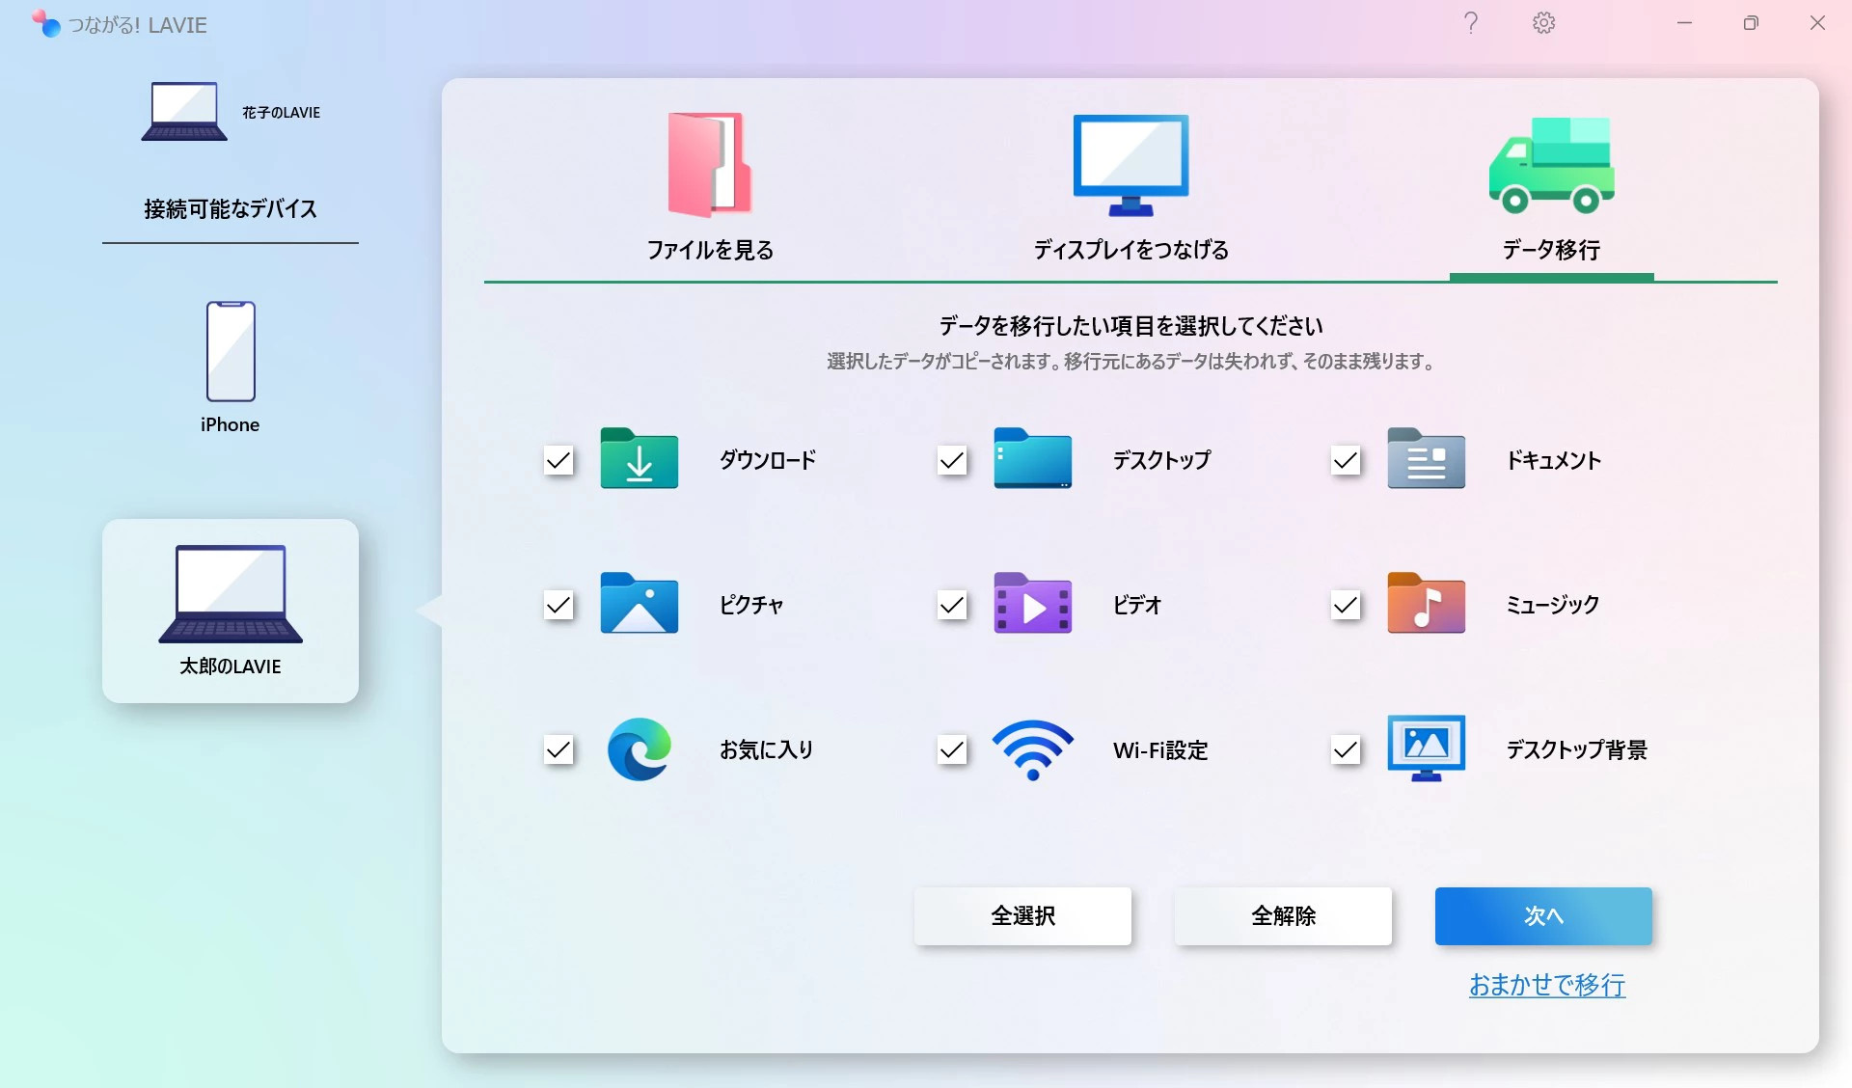1852x1088 pixels.
Task: Uncheck the デスクトップ checkbox
Action: 952,460
